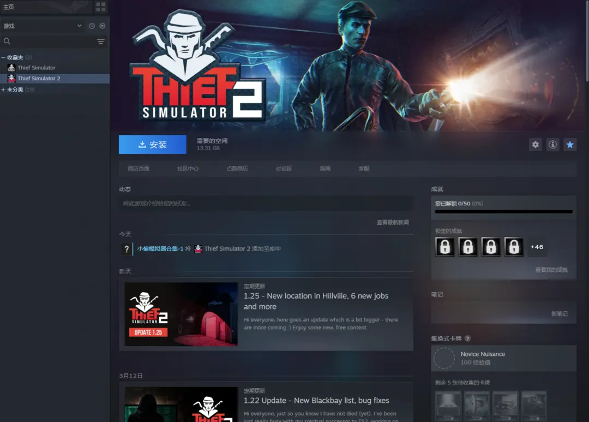The image size is (589, 422).
Task: Click 新笔记 to add a note
Action: 560,314
